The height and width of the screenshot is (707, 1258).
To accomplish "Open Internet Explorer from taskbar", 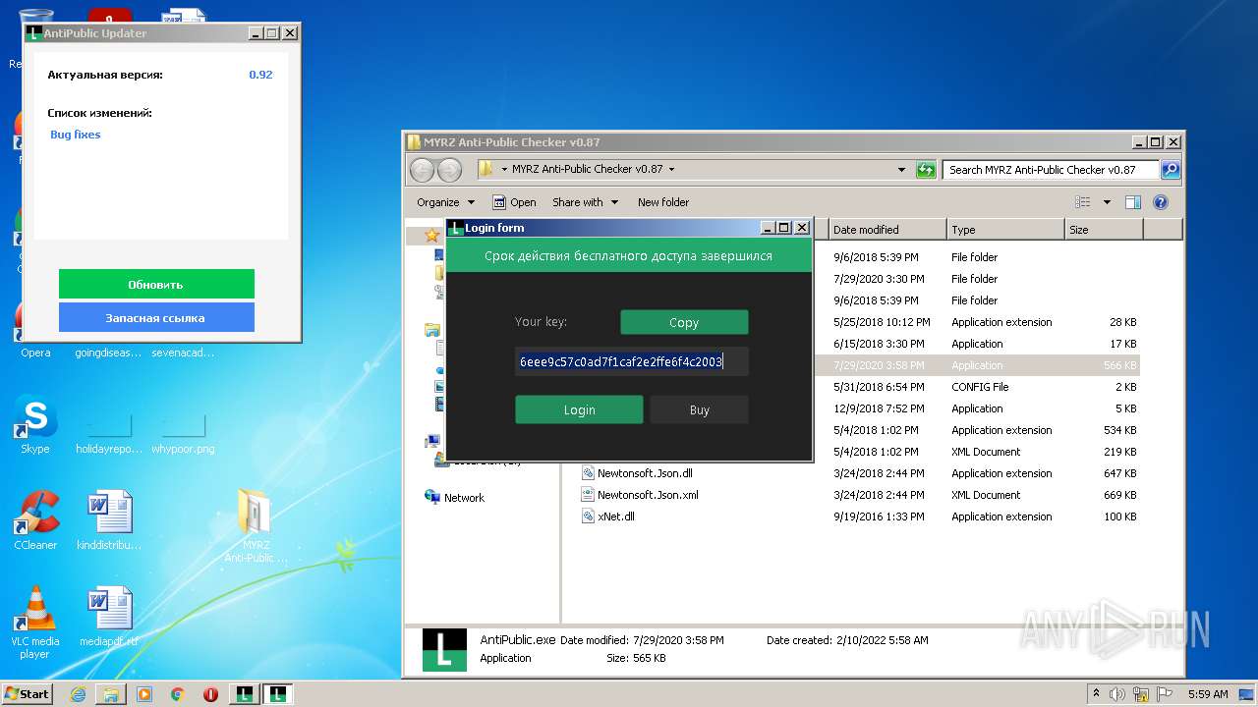I will coord(78,694).
